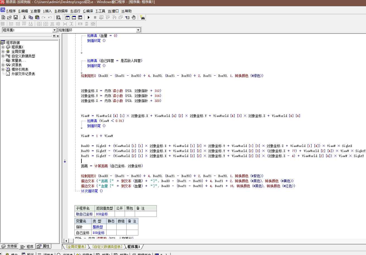This screenshot has height=255, width=366.
Task: Open the C.编译 menu
Action: click(88, 11)
